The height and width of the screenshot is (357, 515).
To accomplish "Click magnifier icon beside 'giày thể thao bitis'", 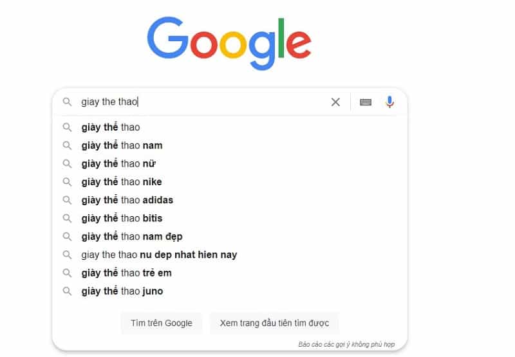I will 67,219.
